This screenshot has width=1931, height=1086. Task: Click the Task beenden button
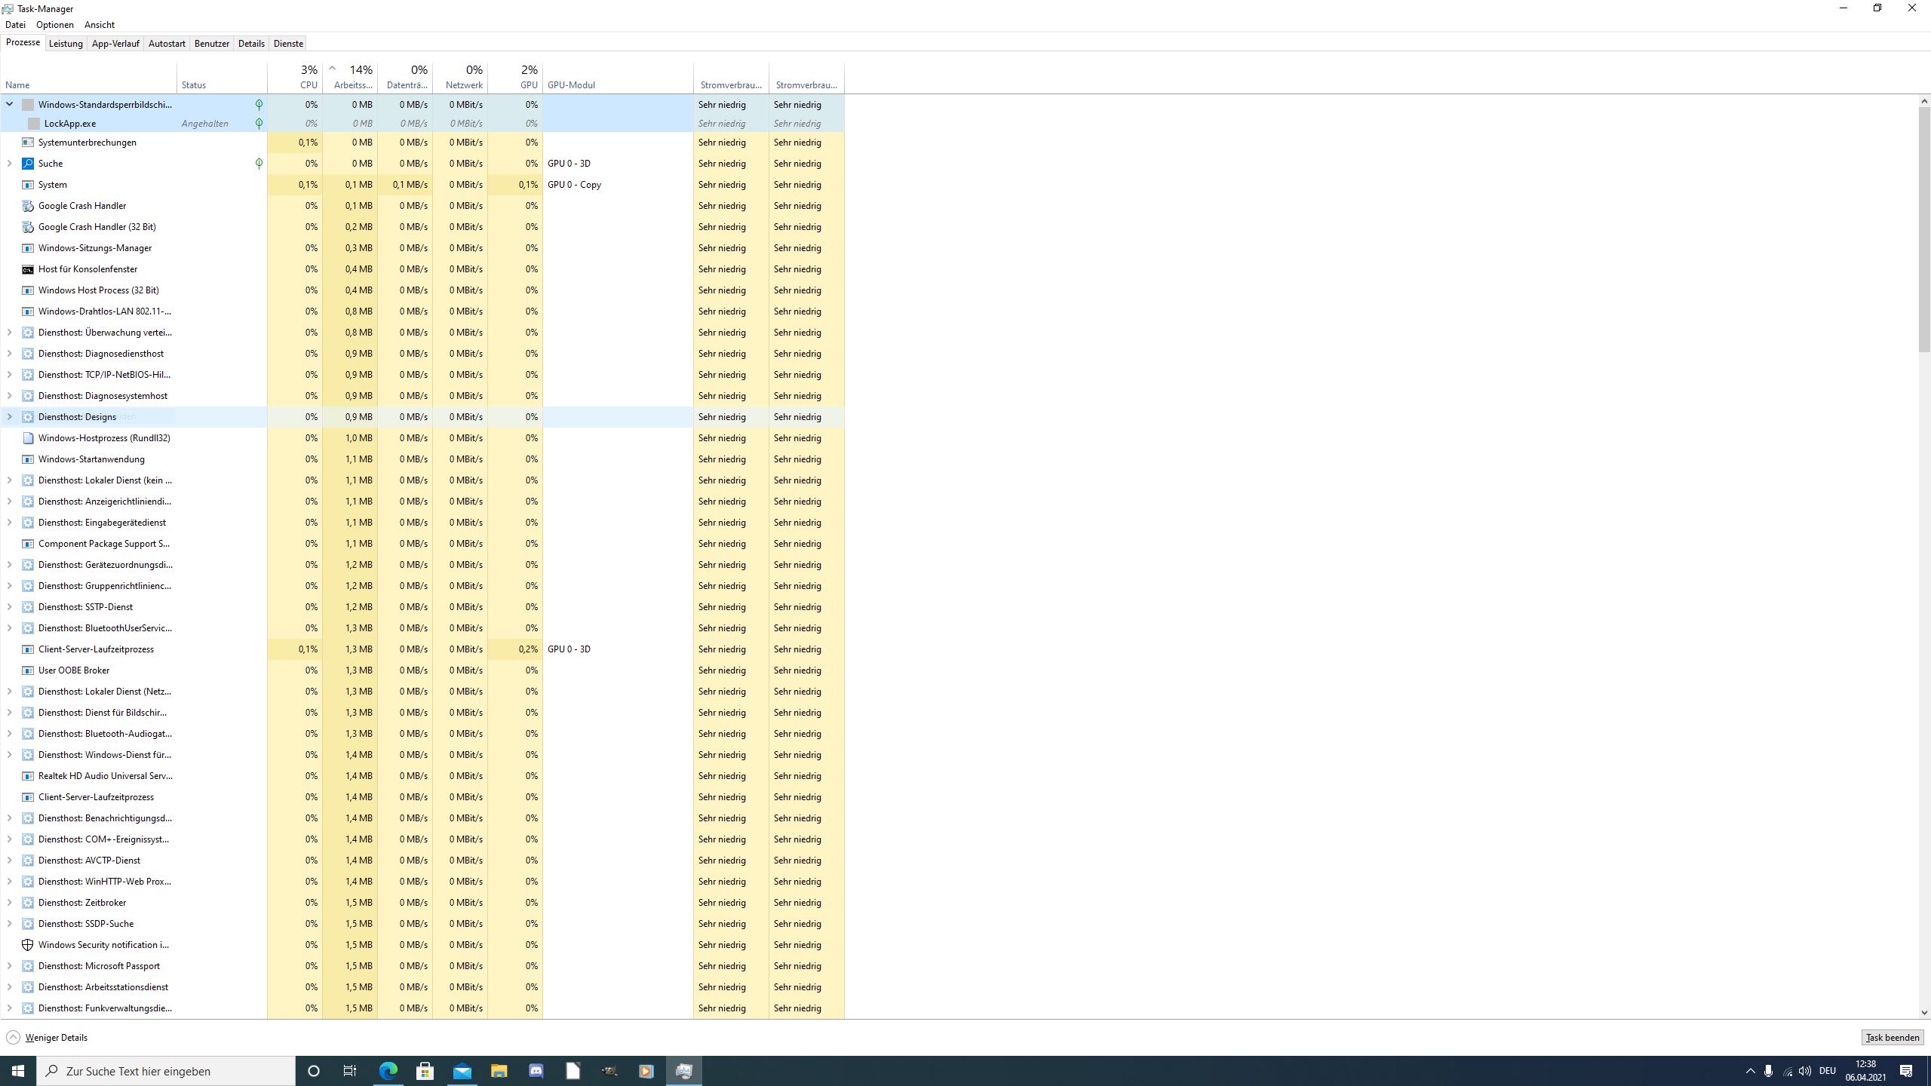coord(1892,1038)
